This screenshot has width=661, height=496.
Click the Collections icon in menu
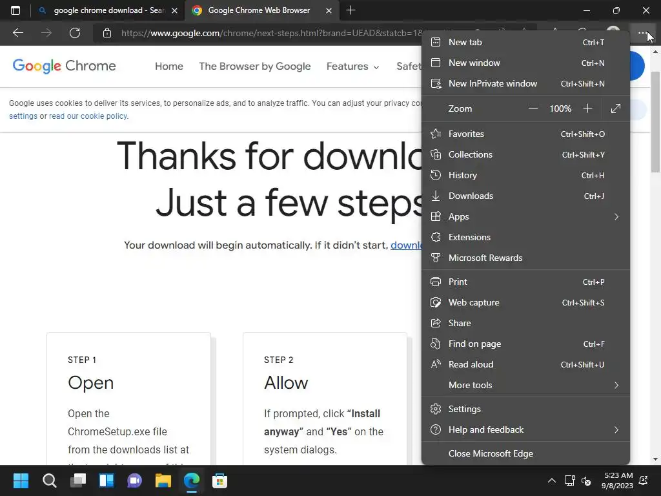[436, 154]
